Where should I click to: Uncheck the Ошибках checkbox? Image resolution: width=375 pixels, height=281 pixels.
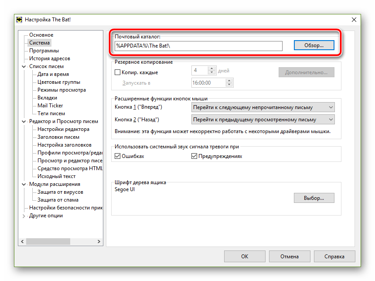[117, 156]
